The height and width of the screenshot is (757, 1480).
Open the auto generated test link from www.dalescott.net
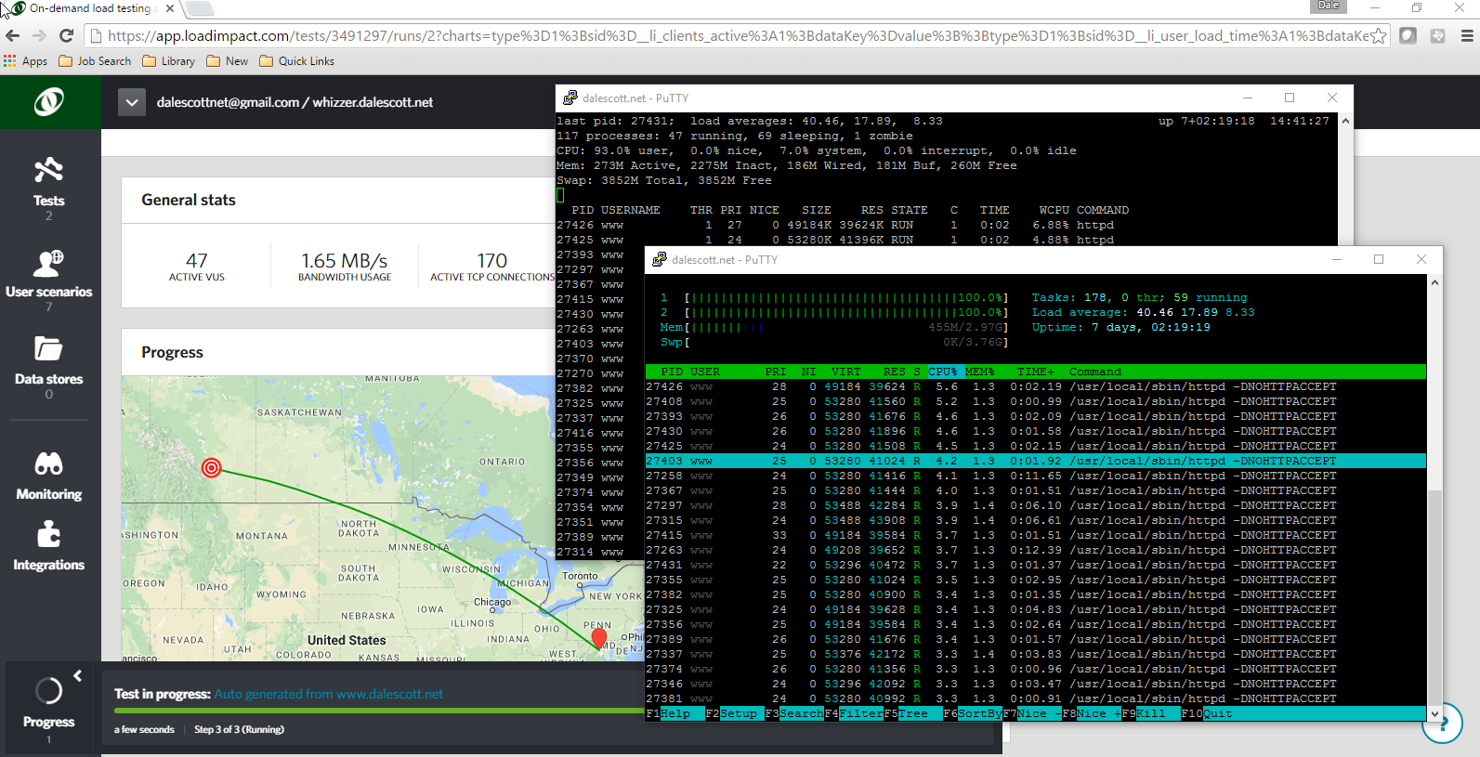[328, 694]
